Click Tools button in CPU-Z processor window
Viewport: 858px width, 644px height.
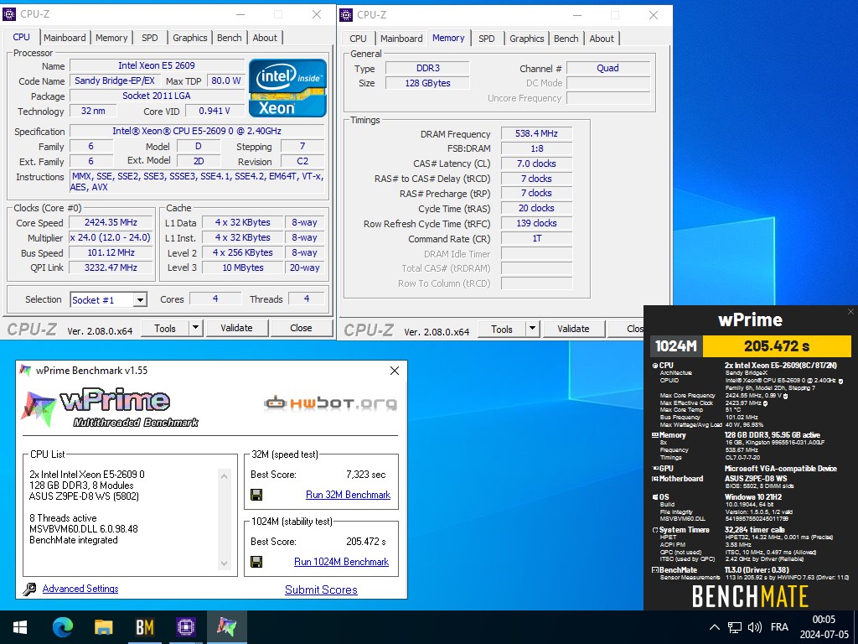(165, 328)
